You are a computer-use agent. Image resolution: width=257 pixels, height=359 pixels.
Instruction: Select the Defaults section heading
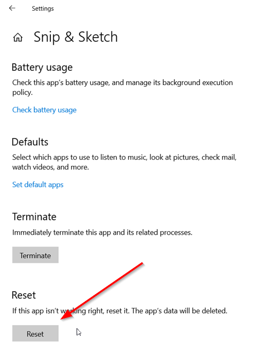point(30,142)
